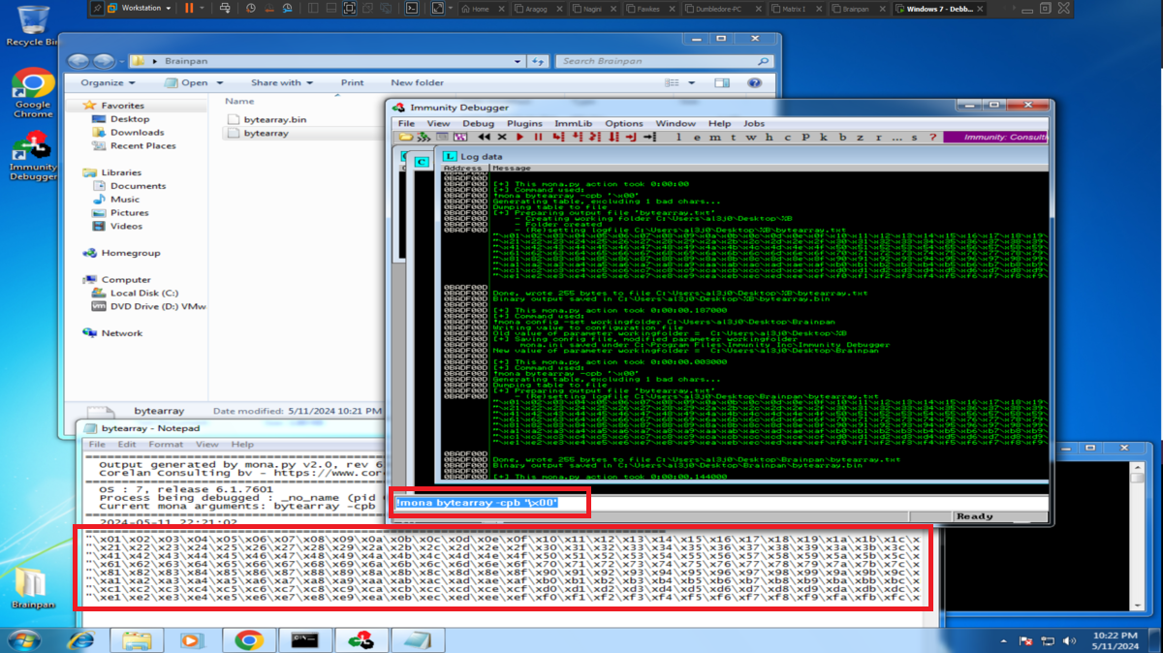Open the Plugins menu in Immunity Debugger
This screenshot has height=653, width=1163.
pos(524,123)
